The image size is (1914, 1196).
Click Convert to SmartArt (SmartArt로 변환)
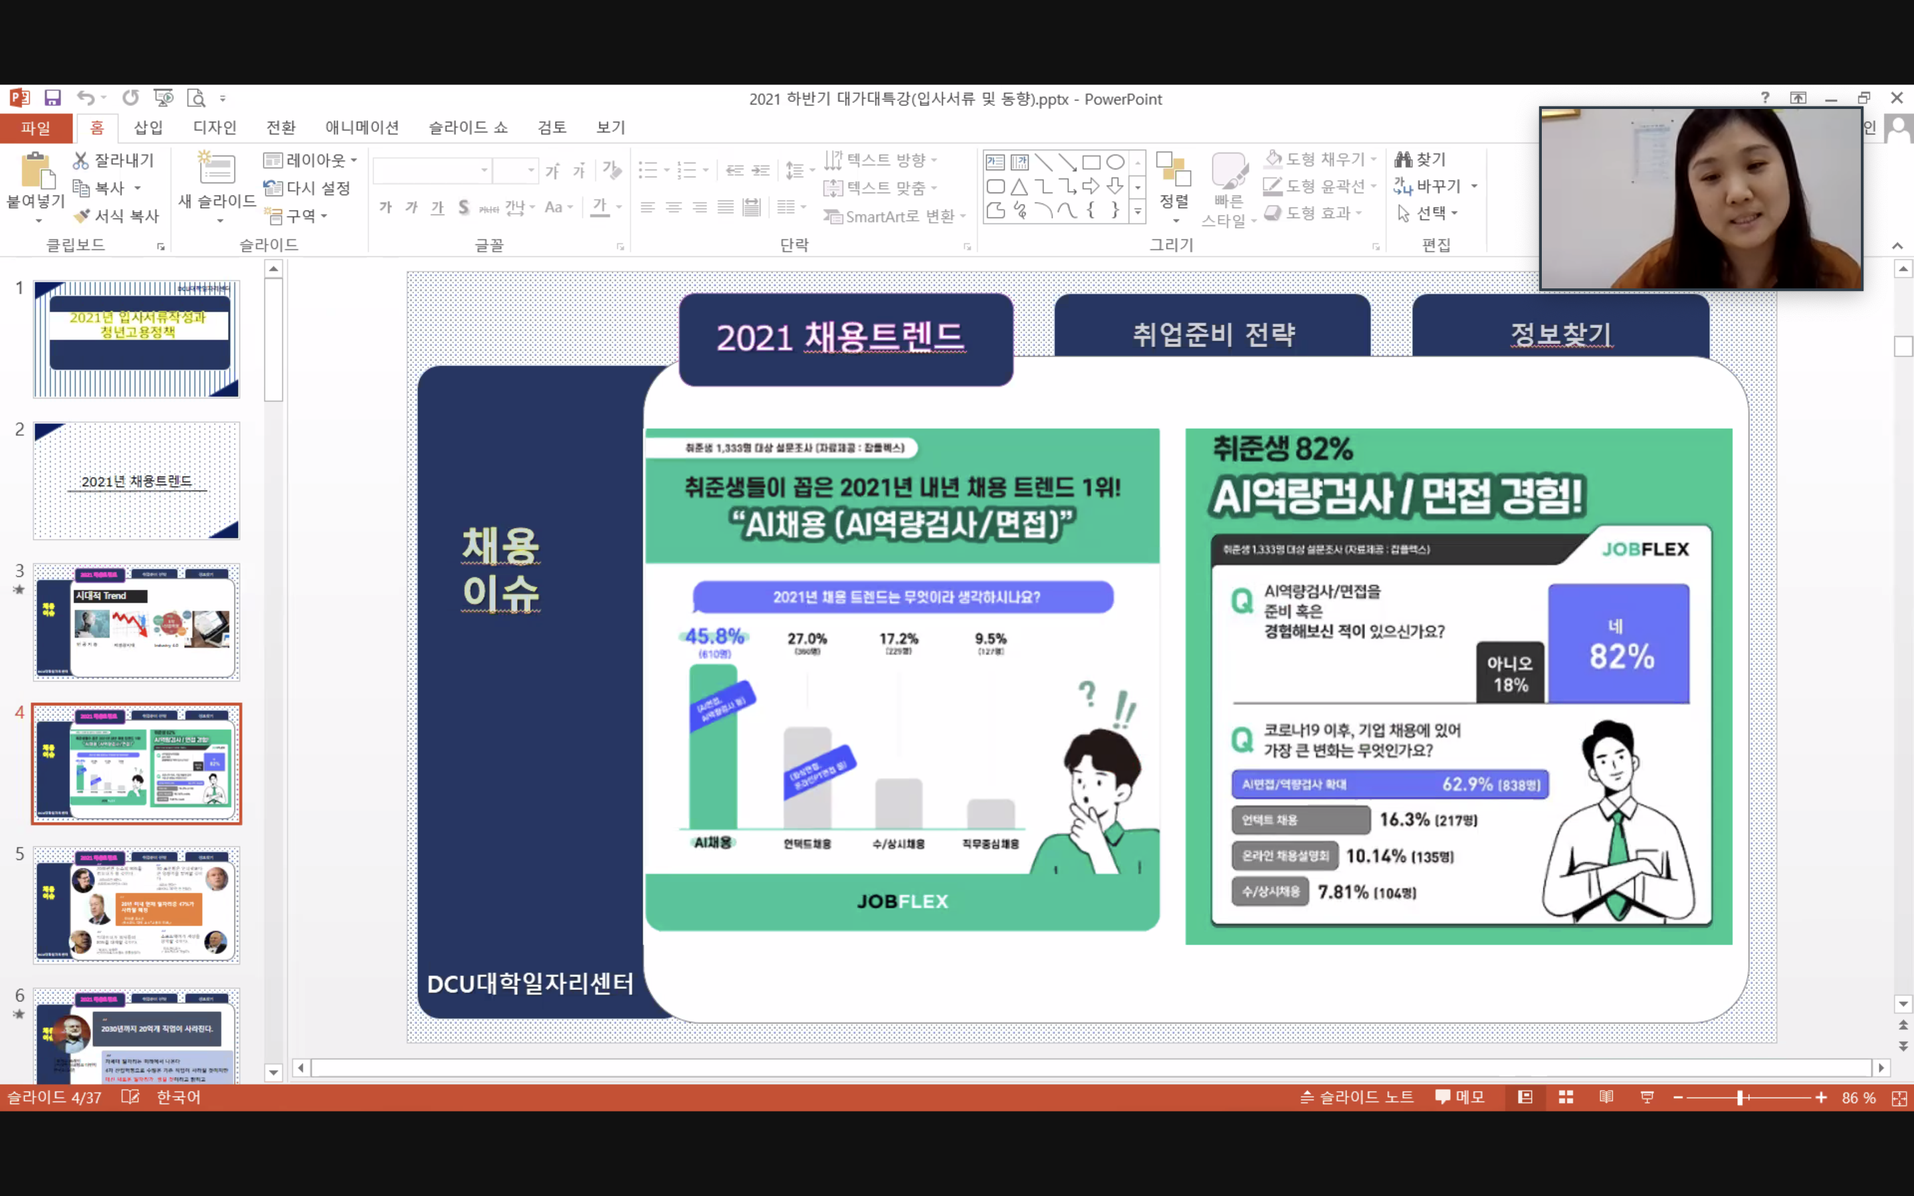(x=895, y=217)
